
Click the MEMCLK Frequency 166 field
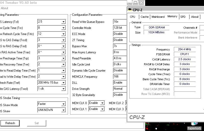pos(120,76)
